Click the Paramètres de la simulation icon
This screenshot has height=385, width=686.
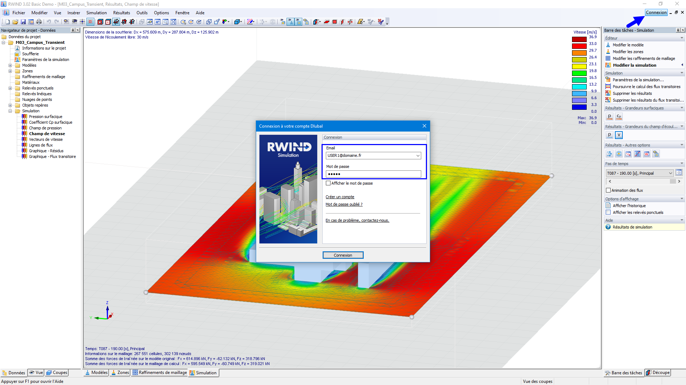tap(608, 80)
